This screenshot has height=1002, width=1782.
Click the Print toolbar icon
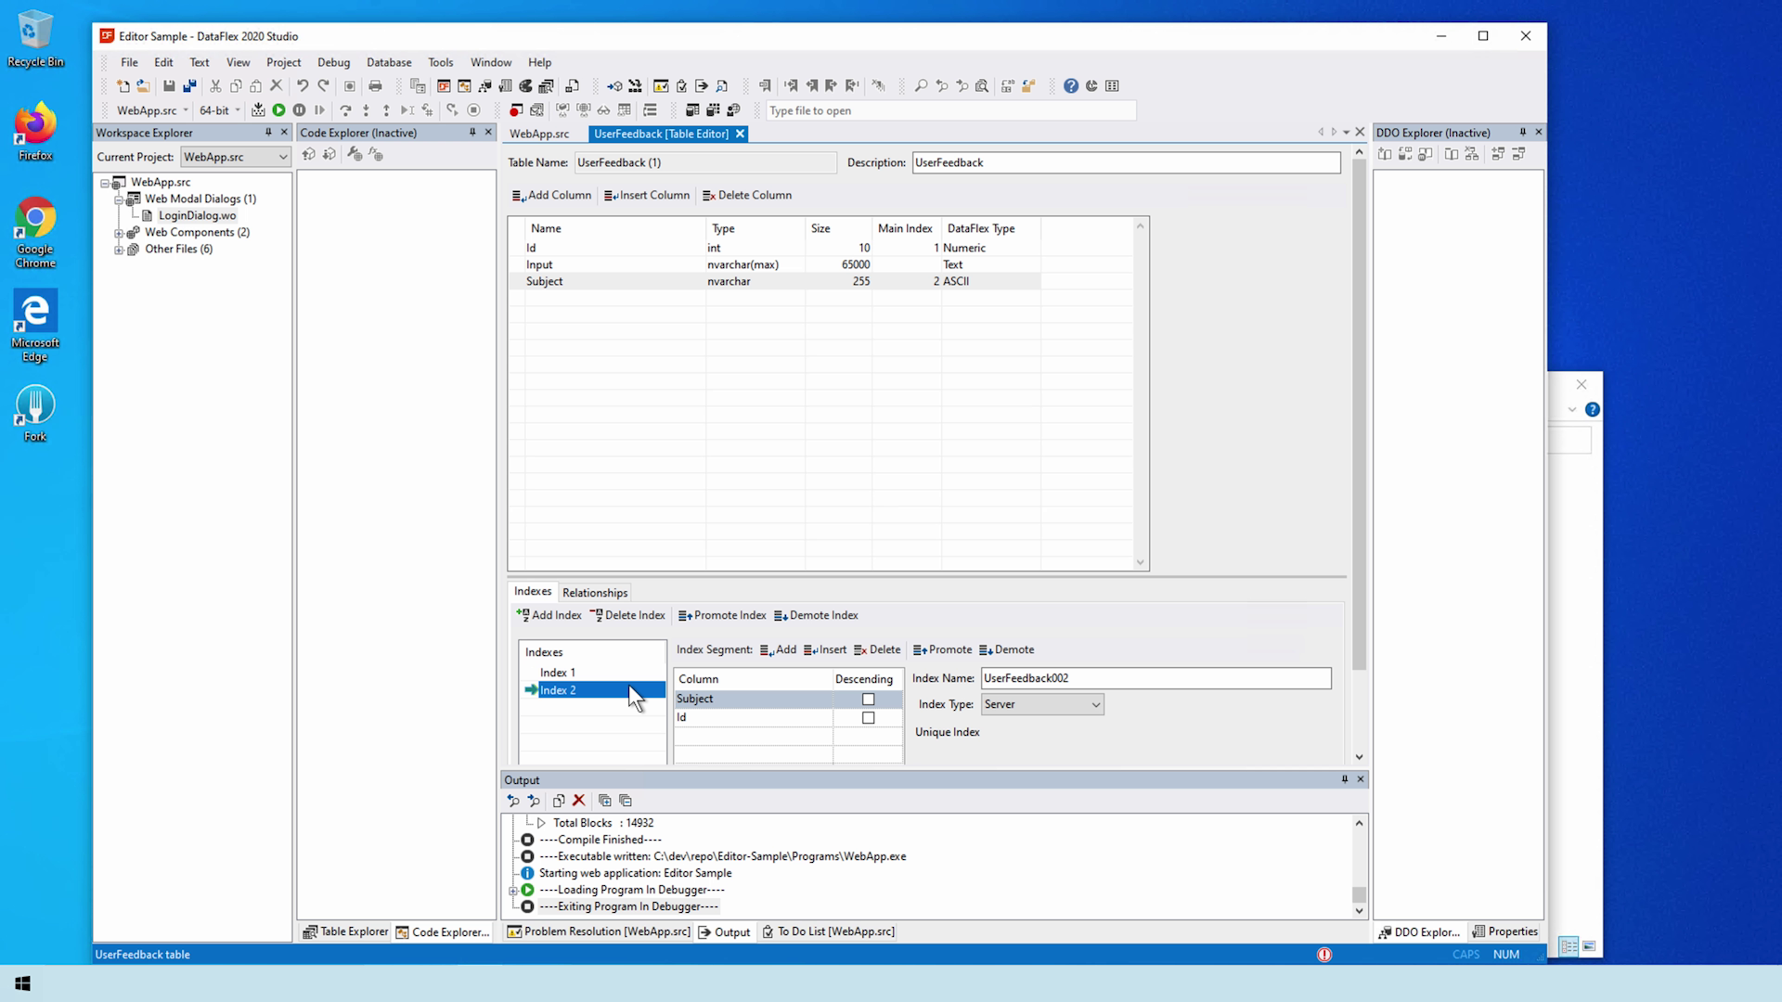click(375, 85)
